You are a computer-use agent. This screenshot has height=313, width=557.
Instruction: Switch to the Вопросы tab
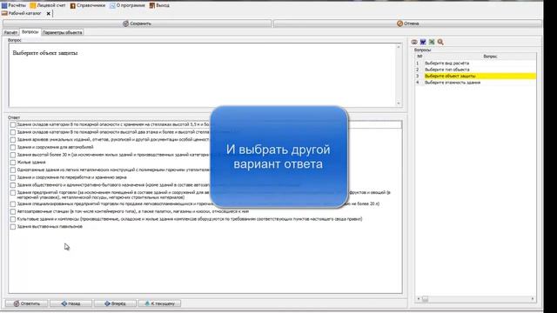pos(30,32)
